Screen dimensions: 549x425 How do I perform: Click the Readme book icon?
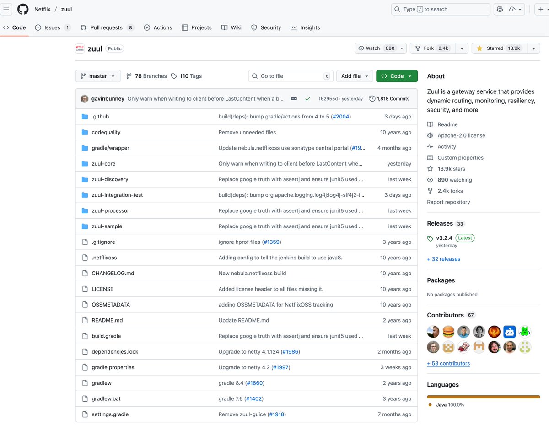[430, 124]
